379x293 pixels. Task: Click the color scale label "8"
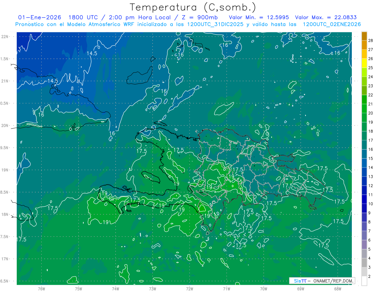[370, 222]
